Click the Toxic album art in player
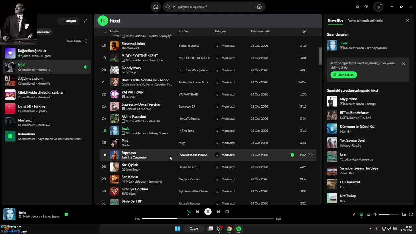Screen dimensions: 416x234 pos(9,214)
